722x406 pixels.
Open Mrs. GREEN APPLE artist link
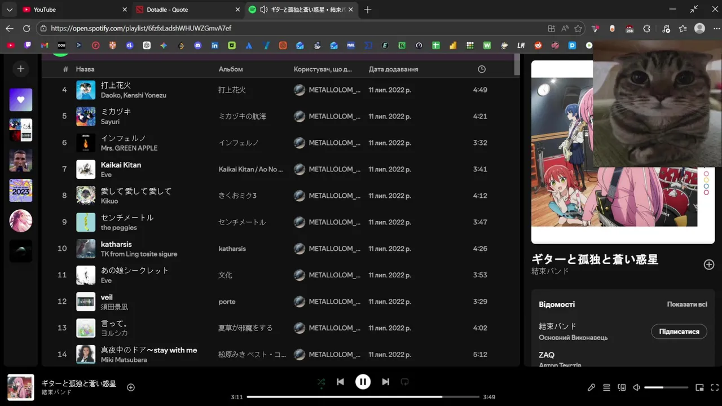pos(129,148)
